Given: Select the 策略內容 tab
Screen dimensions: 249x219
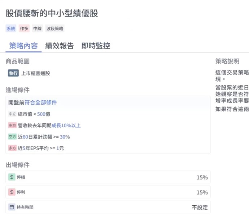Looking at the screenshot, I should pyautogui.click(x=23, y=46).
